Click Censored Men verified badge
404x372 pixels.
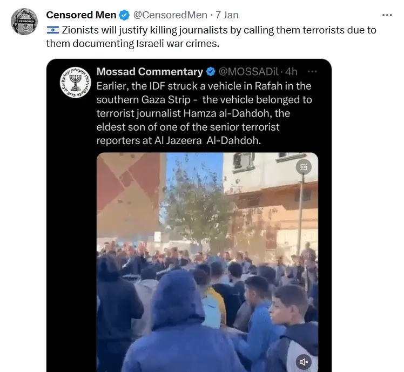coord(124,15)
